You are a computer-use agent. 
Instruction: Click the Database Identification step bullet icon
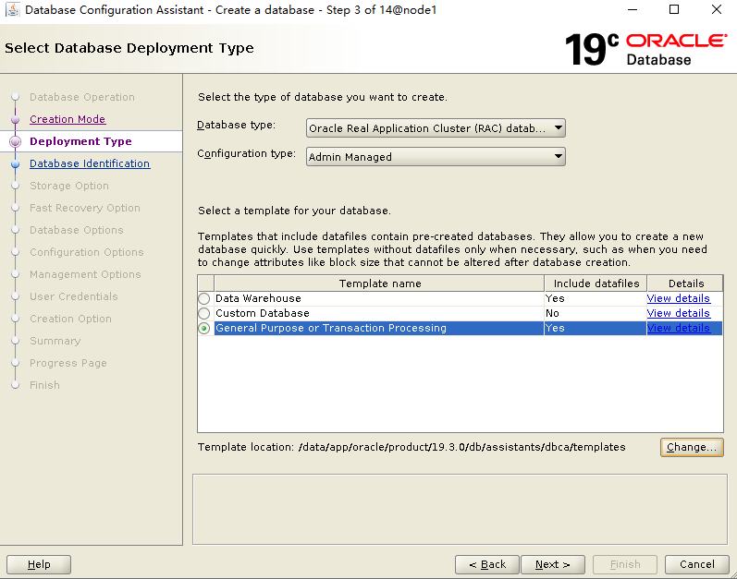point(15,163)
